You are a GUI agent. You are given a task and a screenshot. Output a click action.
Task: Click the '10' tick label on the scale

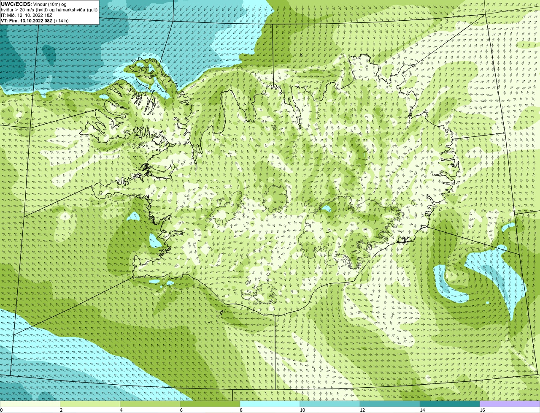pos(302,410)
